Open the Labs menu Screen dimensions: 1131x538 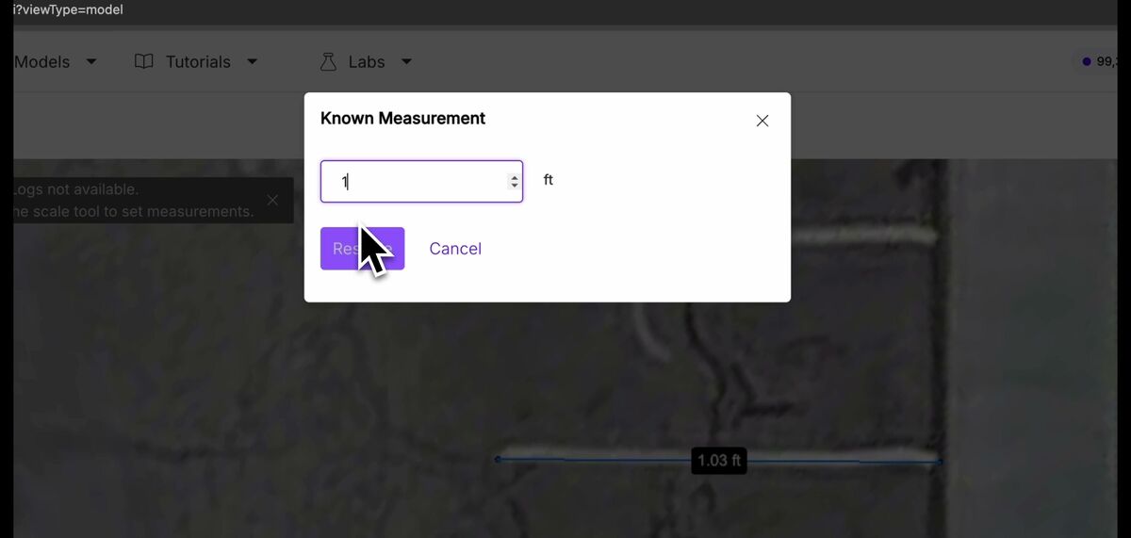point(366,61)
